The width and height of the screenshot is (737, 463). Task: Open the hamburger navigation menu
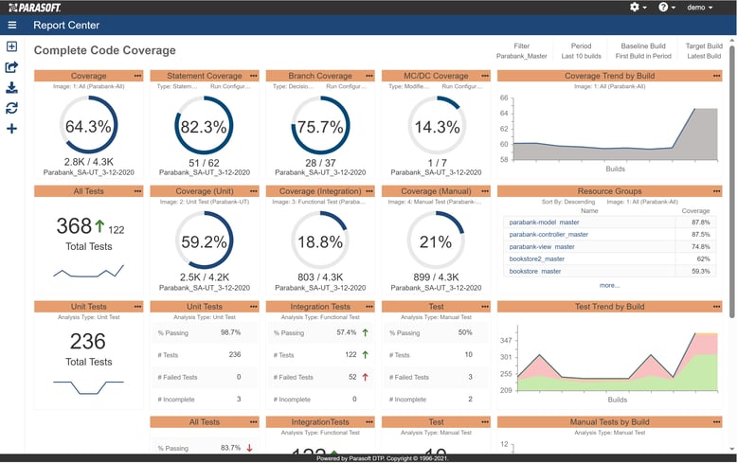(12, 26)
